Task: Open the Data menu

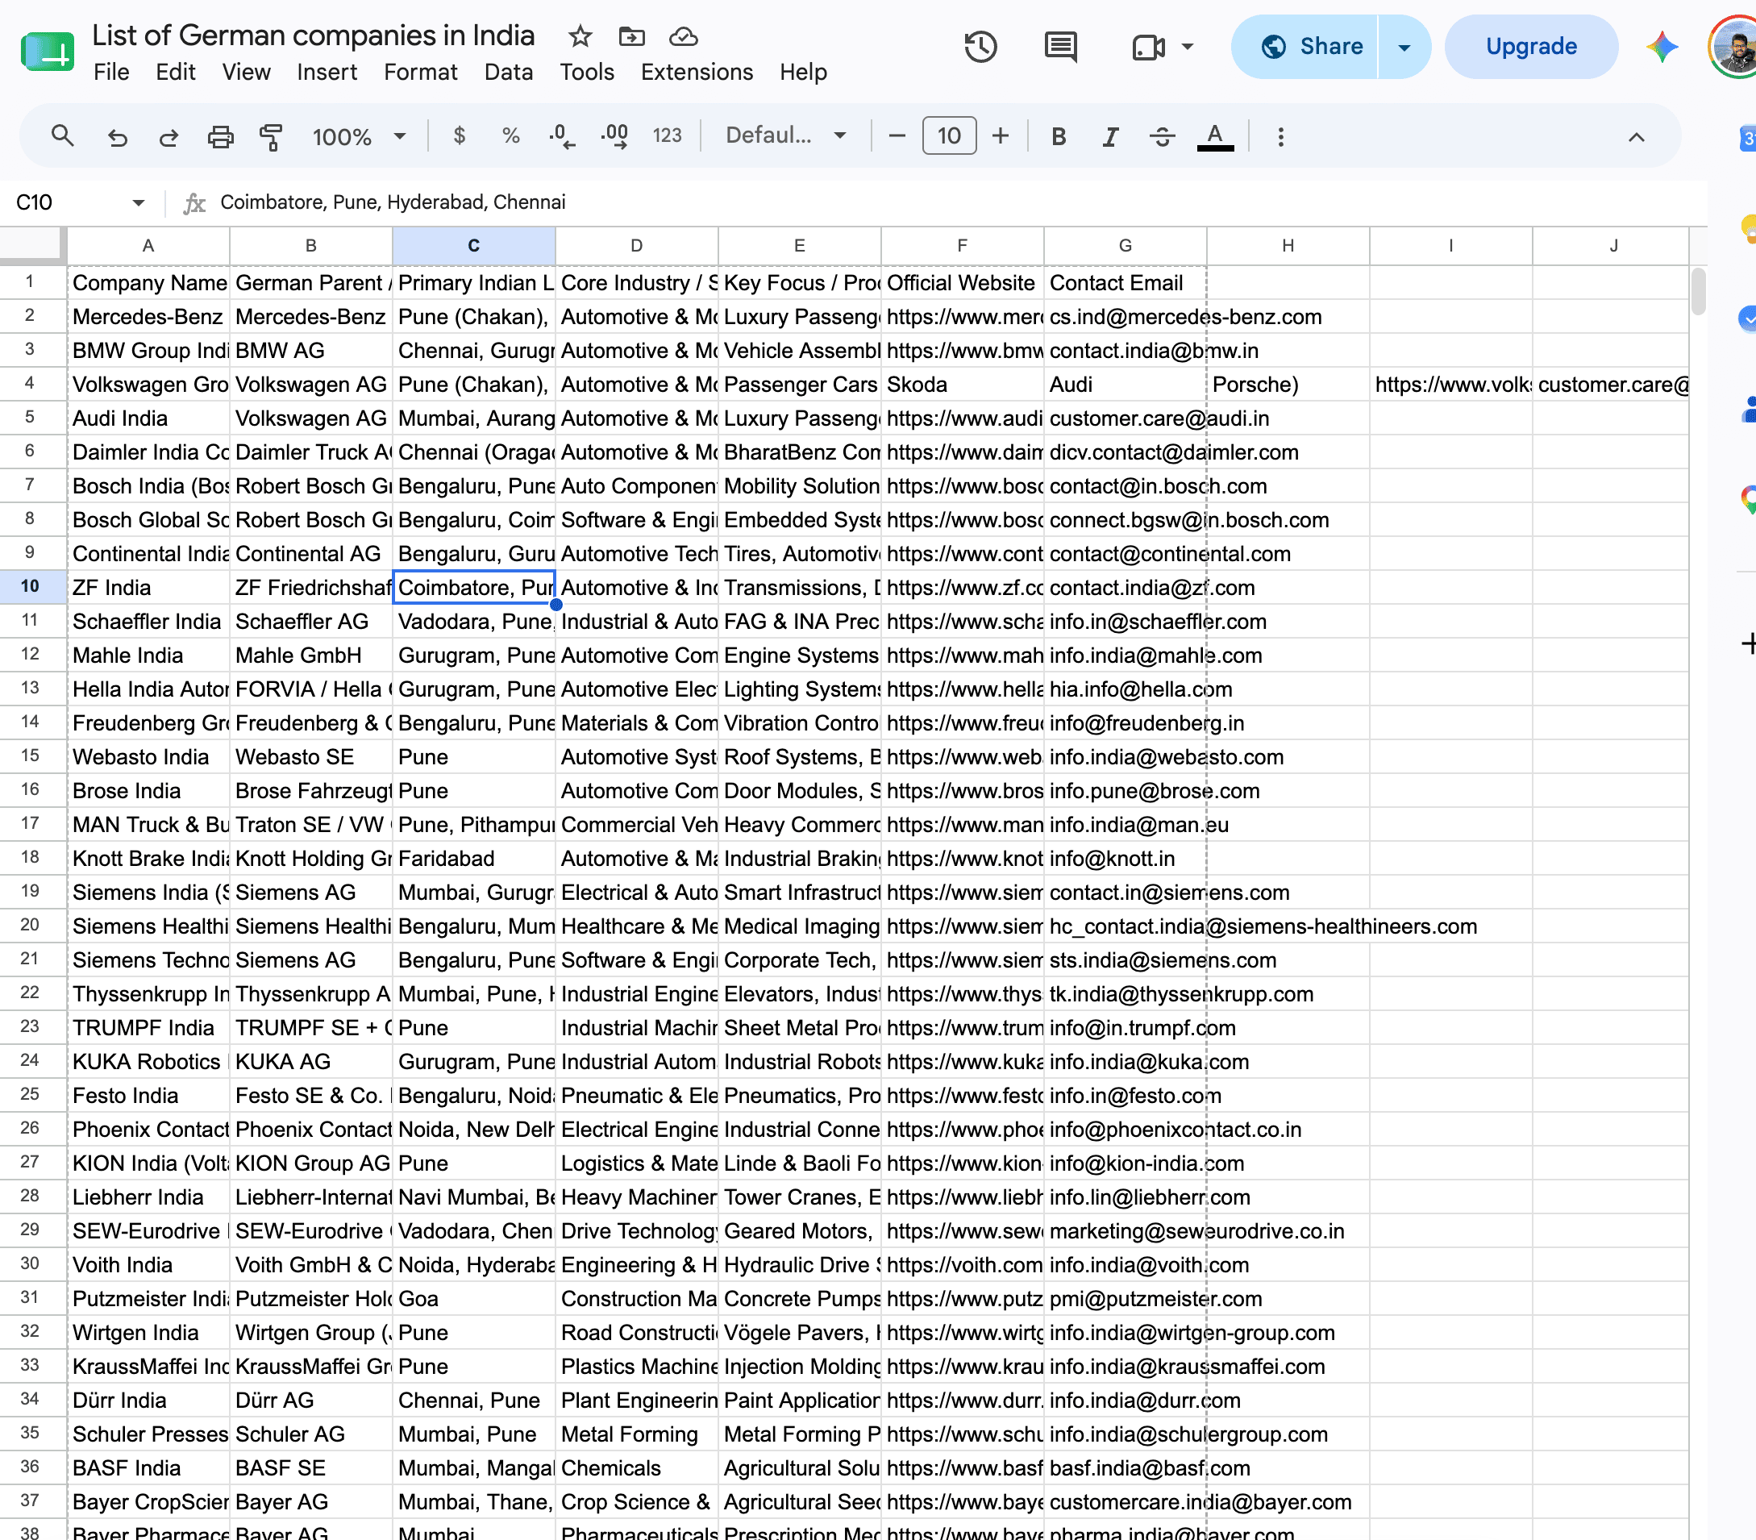Action: (509, 73)
